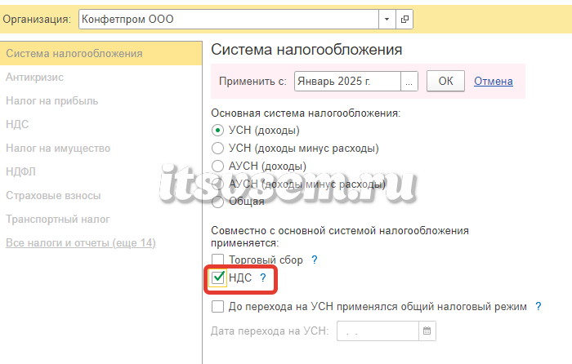Screen dimensions: 572x364
Task: Select УСН (доходы минус расходы) option
Action: pos(218,148)
